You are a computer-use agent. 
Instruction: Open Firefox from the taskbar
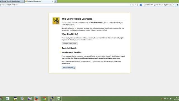tap(36, 98)
